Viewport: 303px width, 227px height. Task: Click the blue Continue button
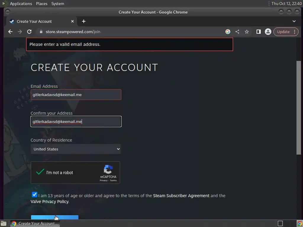click(55, 217)
